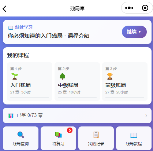Click the bar chart icon beside 已学 0/73 章
This screenshot has width=153, height=151.
coord(11,115)
